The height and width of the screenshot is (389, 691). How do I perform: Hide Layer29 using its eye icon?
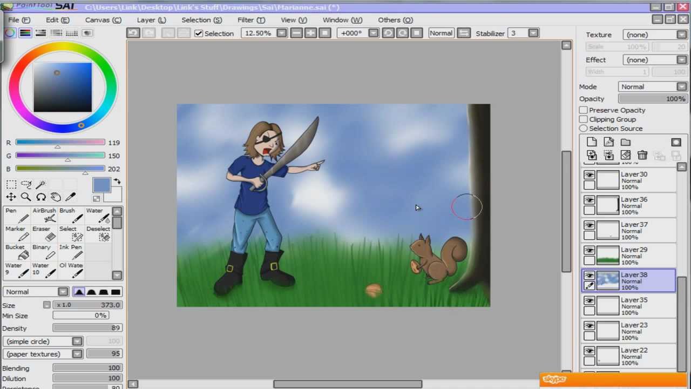click(x=589, y=250)
